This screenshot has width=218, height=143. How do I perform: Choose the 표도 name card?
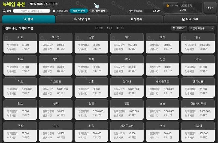(x=162, y=110)
